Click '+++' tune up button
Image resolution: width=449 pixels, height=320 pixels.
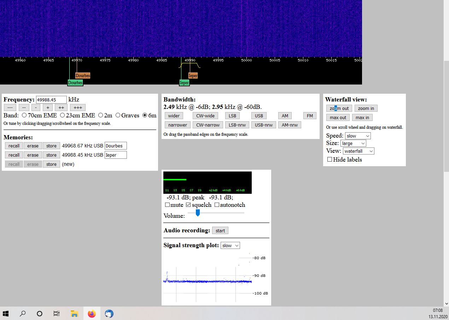[x=78, y=107]
